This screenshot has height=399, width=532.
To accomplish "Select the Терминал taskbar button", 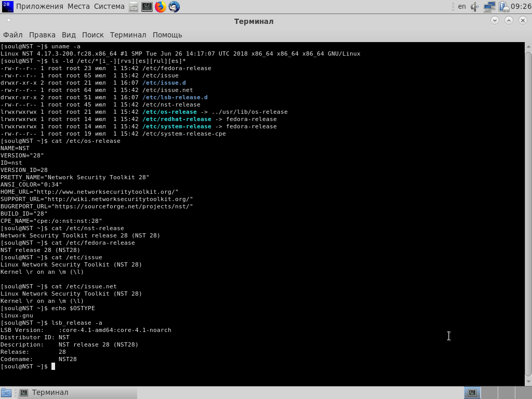I will (x=76, y=393).
